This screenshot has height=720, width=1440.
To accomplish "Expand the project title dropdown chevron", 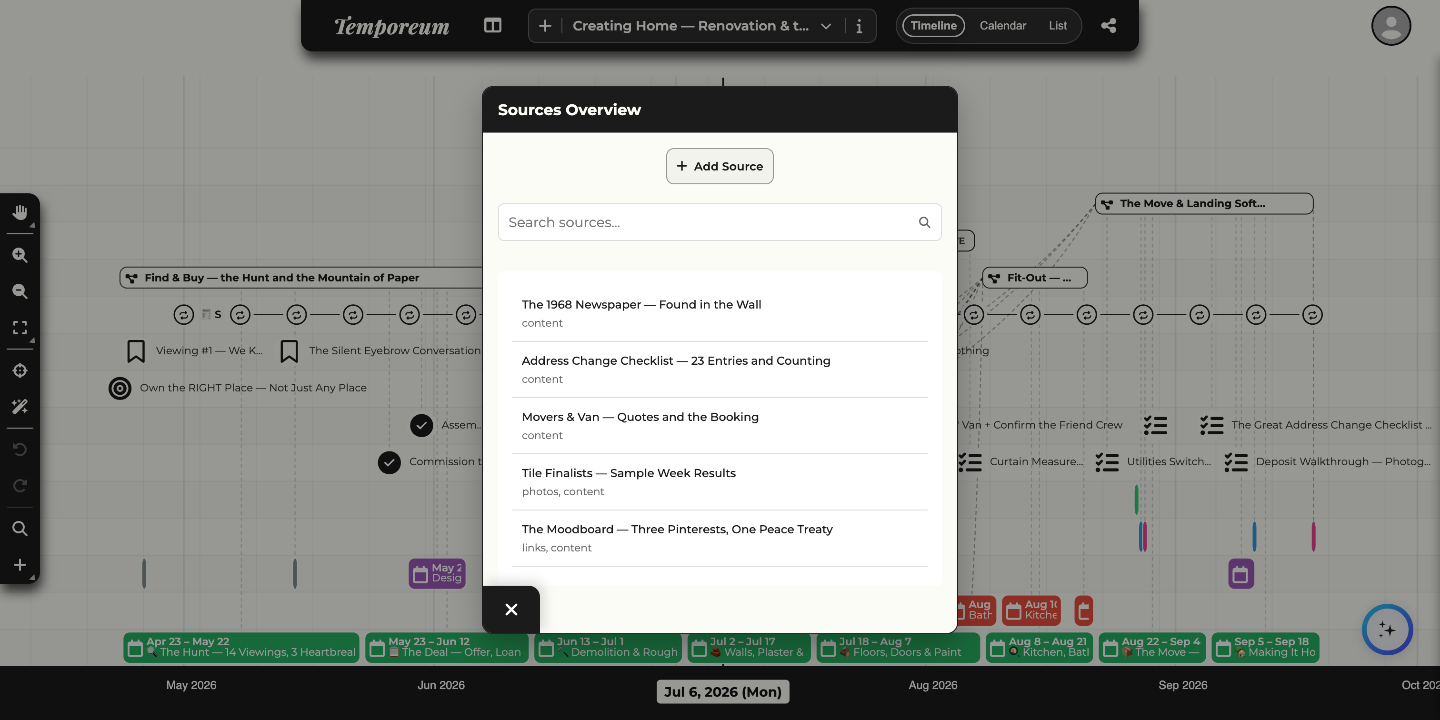I will tap(826, 26).
